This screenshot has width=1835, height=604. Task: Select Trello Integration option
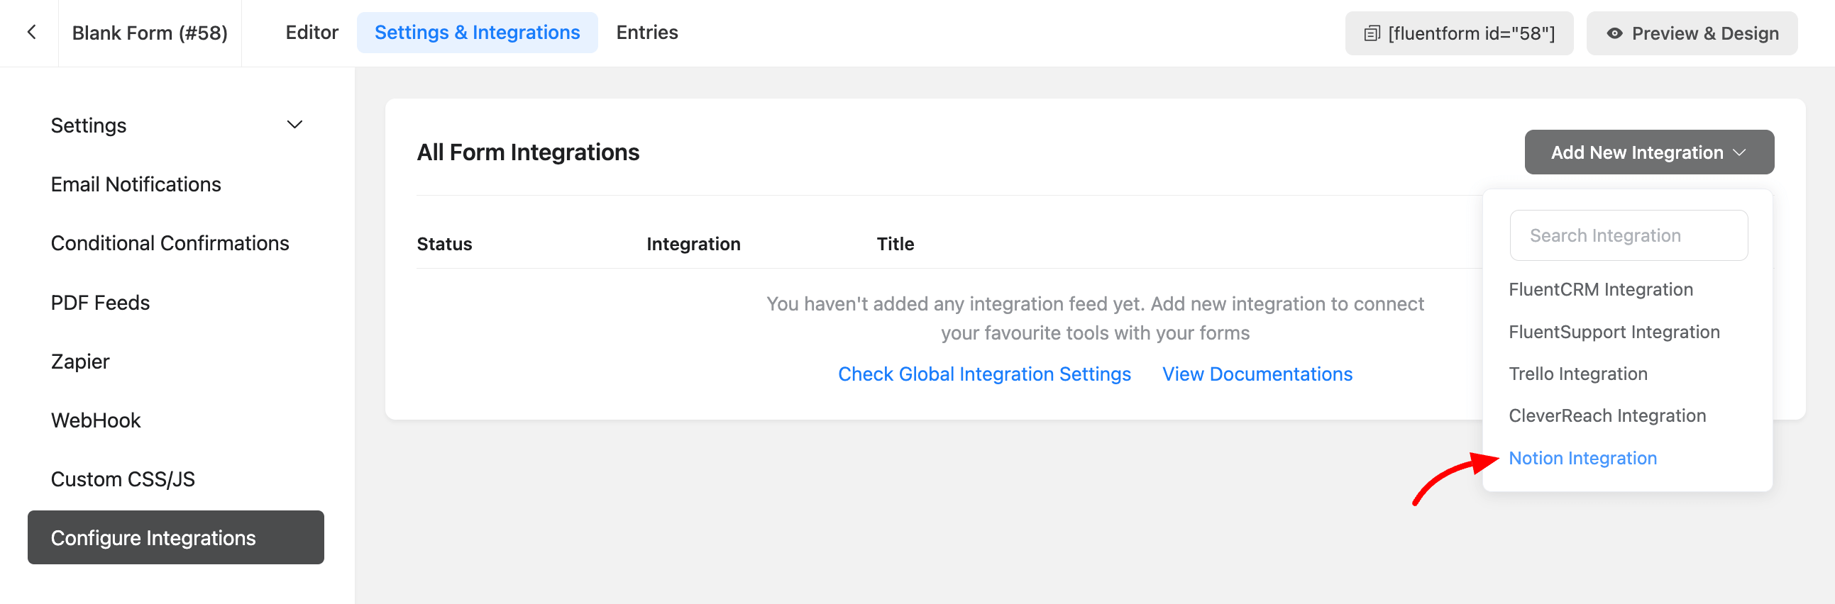1577,374
